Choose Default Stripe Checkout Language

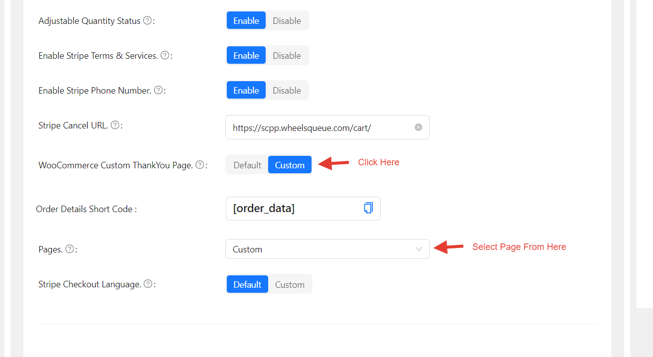coord(247,285)
